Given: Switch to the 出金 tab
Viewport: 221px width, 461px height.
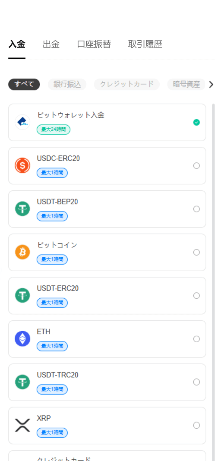Looking at the screenshot, I should (x=51, y=44).
